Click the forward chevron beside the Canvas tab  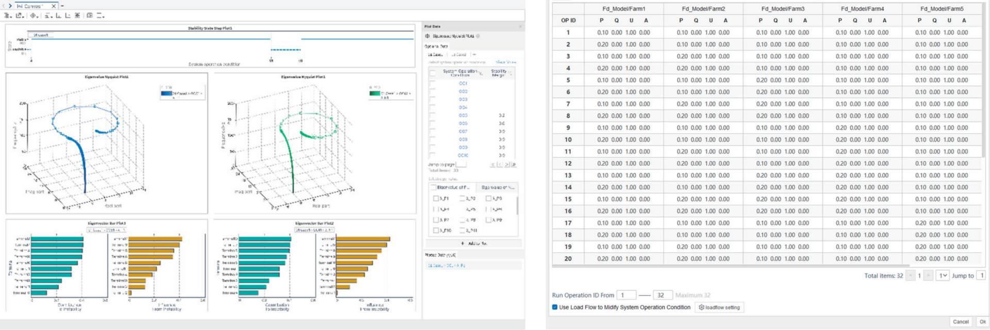(x=10, y=6)
